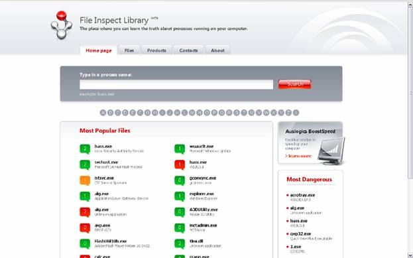The image size is (413, 258).
Task: Open the Home page tab
Action: click(99, 50)
